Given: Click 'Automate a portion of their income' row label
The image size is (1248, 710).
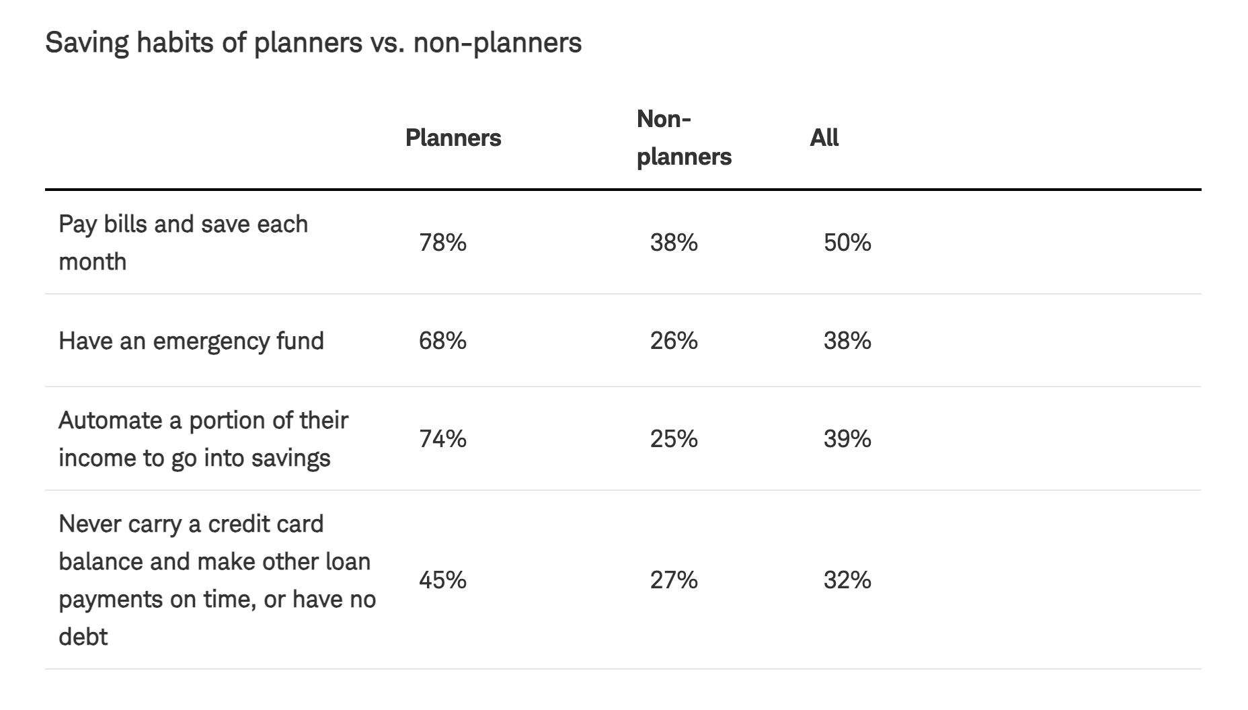Looking at the screenshot, I should (203, 439).
